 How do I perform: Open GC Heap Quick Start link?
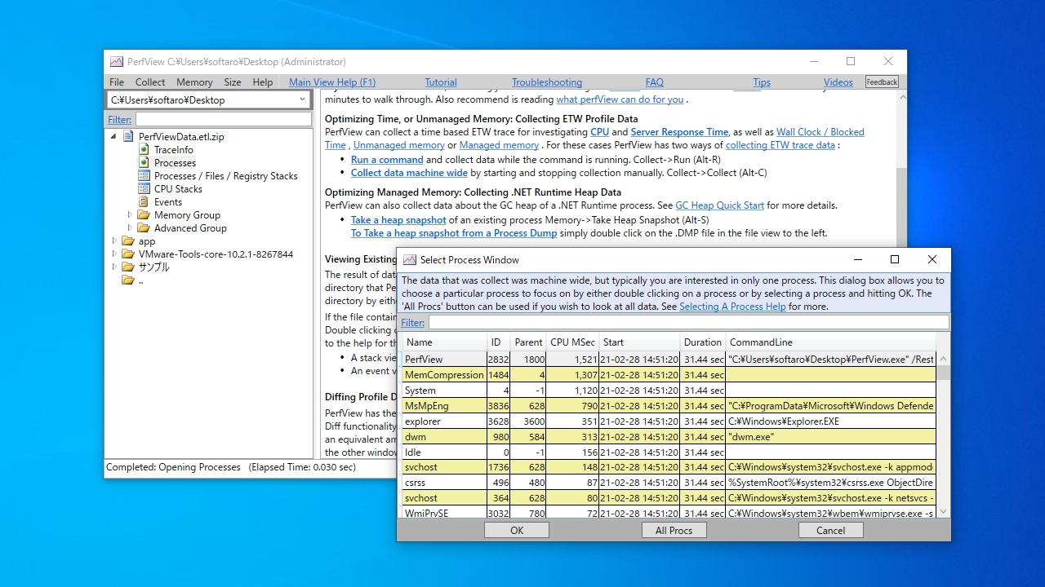[720, 205]
